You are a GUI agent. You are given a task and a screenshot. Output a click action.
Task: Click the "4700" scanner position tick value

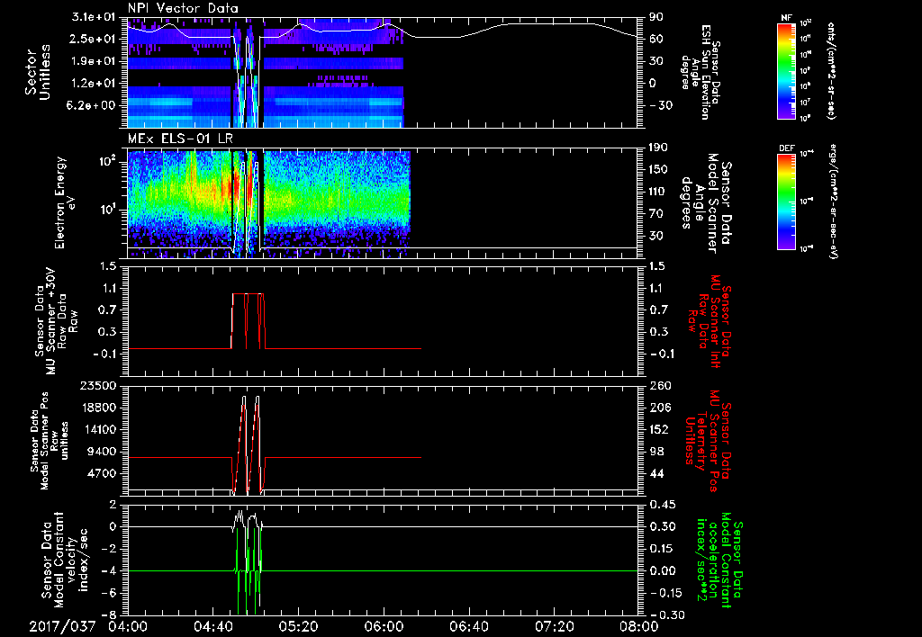[101, 473]
